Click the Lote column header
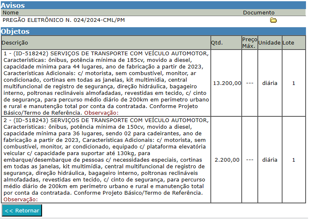 288,42
